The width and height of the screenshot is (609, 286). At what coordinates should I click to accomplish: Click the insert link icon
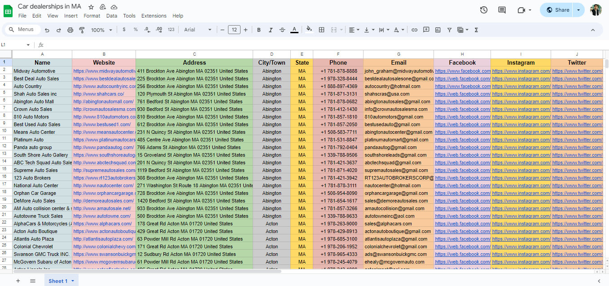[x=414, y=30]
